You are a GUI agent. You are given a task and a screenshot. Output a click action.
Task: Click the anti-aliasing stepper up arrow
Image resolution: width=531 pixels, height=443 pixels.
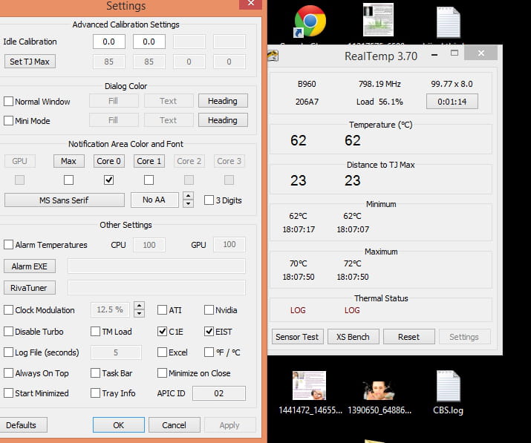pyautogui.click(x=189, y=196)
